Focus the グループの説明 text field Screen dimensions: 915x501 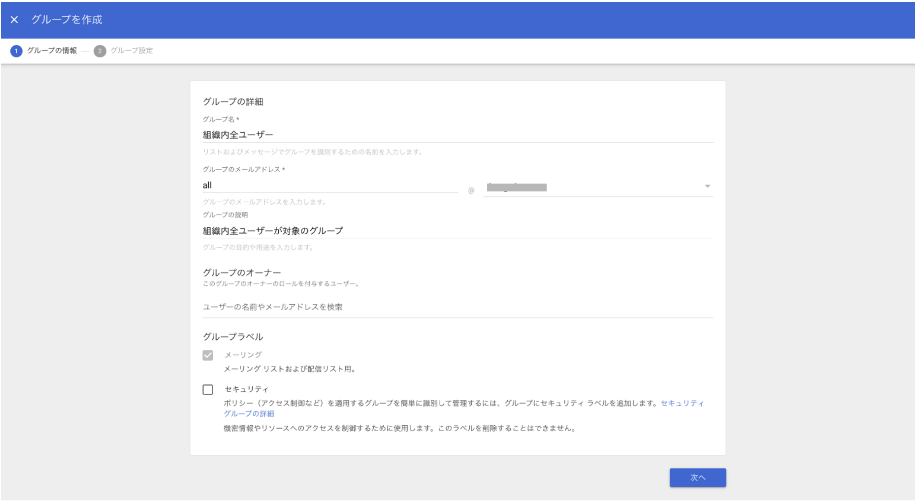point(457,231)
